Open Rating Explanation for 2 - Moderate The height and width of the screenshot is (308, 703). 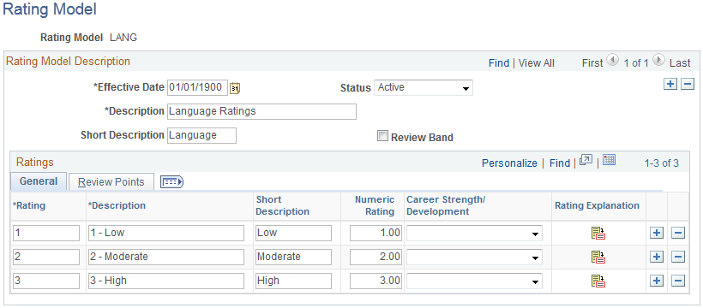coord(598,257)
